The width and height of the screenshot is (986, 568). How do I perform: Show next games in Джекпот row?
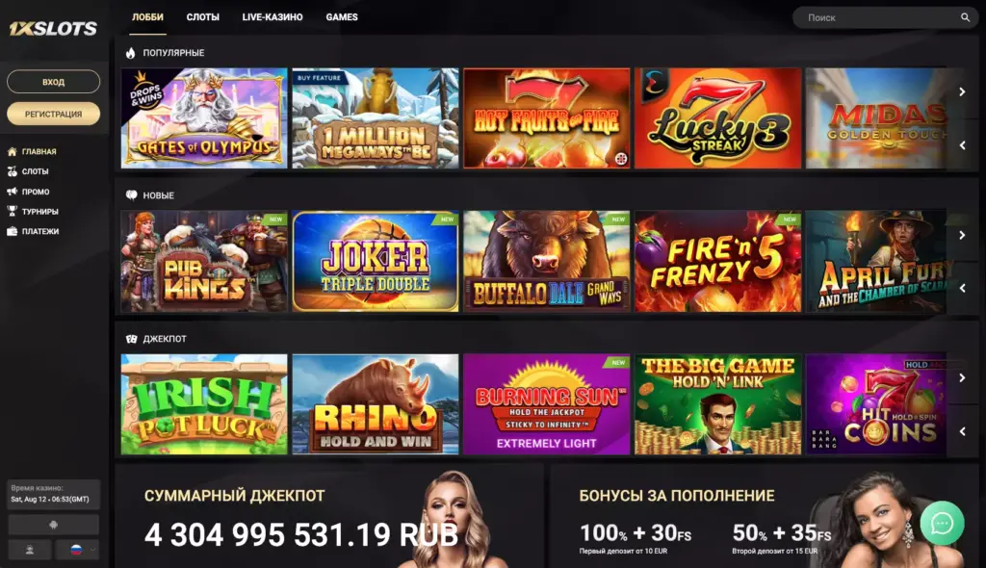click(962, 378)
